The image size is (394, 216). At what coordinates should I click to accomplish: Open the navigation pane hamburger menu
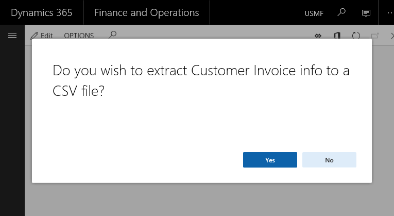12,35
